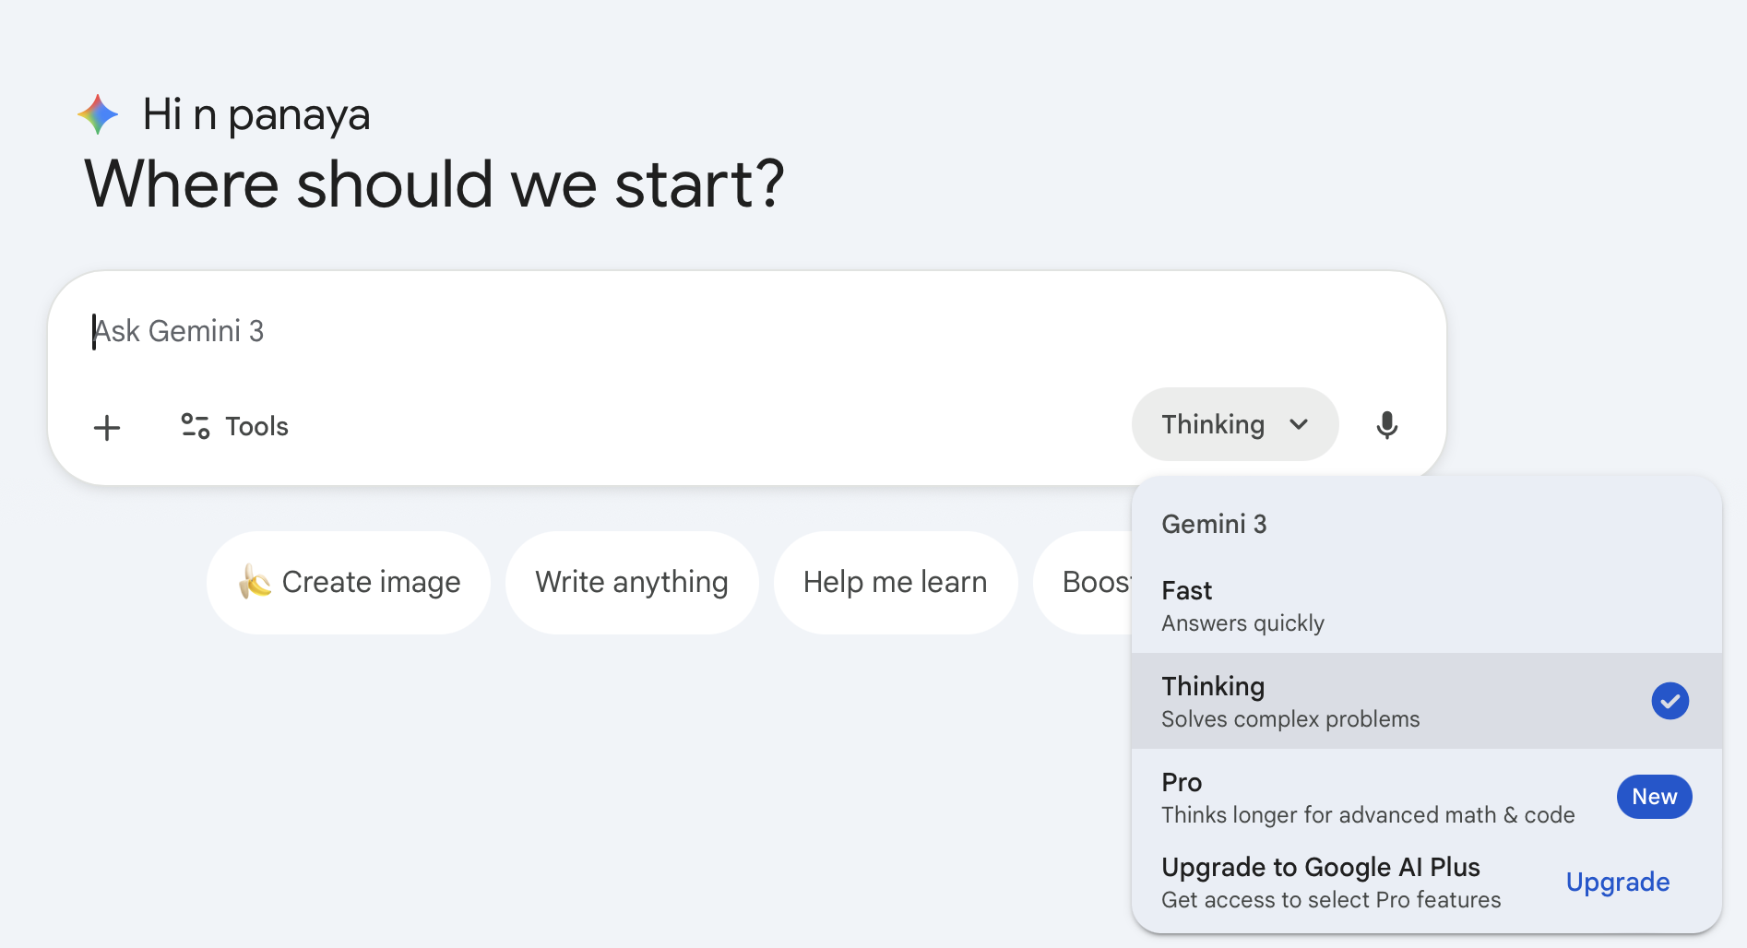This screenshot has height=948, width=1747.
Task: Click the Upgrade to Google AI Plus entry
Action: coord(1330,883)
